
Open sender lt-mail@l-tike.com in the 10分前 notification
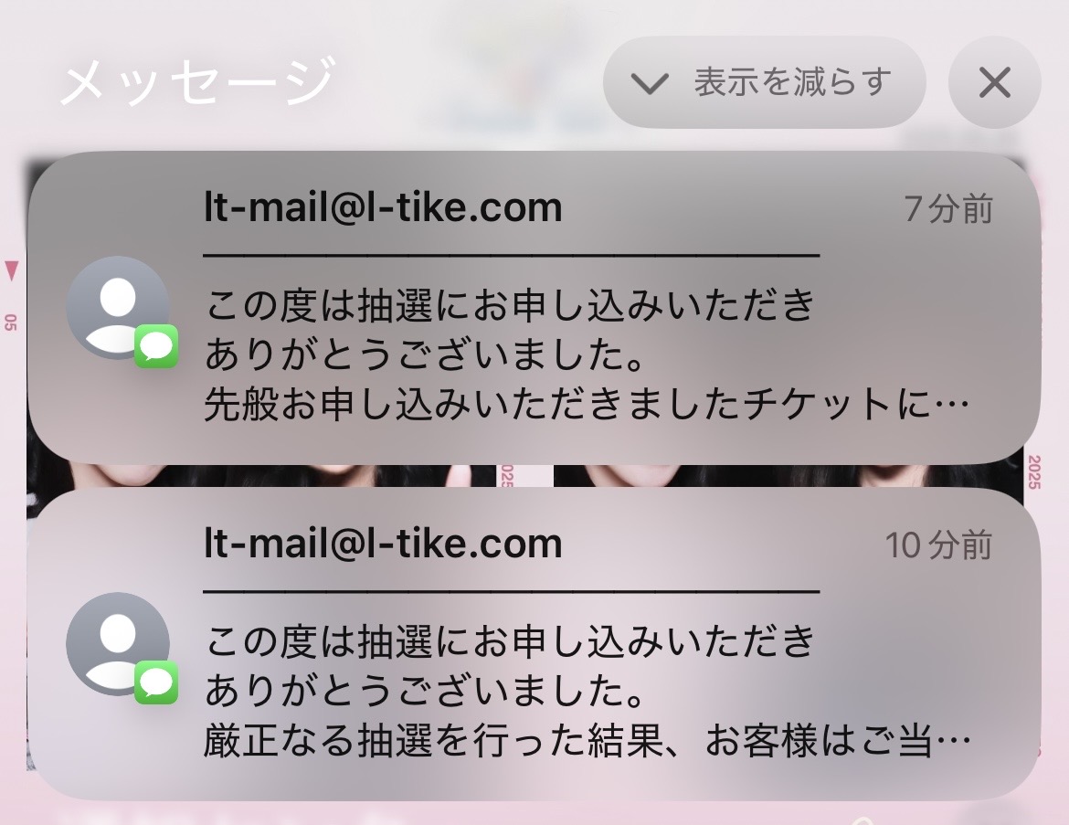[383, 544]
